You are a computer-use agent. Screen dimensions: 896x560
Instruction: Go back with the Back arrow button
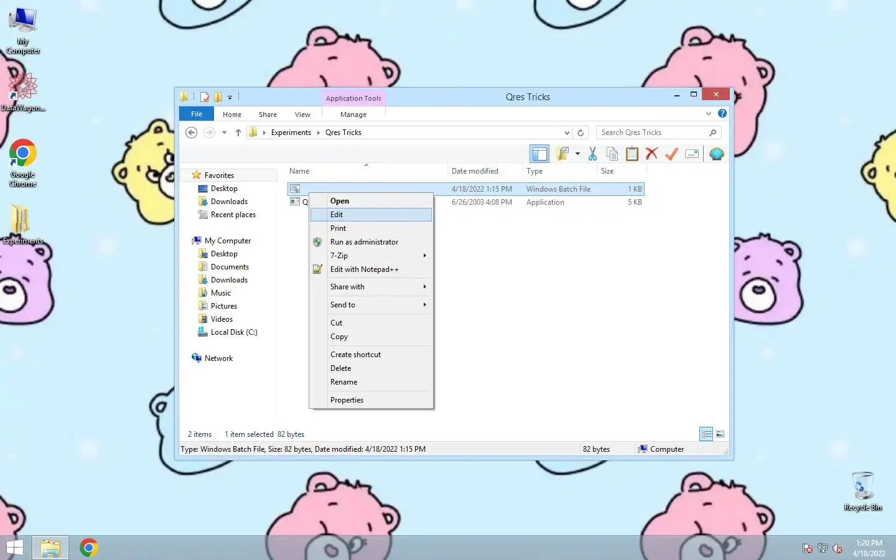pyautogui.click(x=192, y=133)
